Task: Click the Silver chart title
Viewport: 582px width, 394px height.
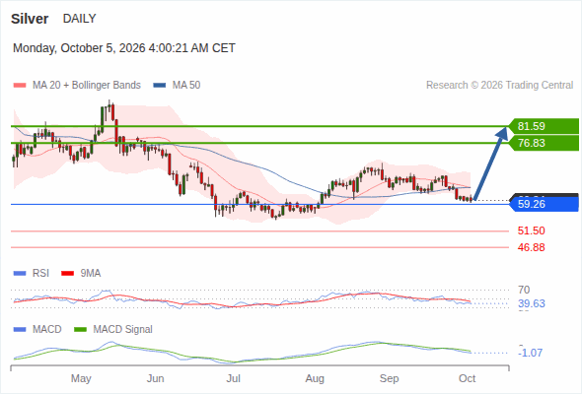Action: tap(30, 19)
